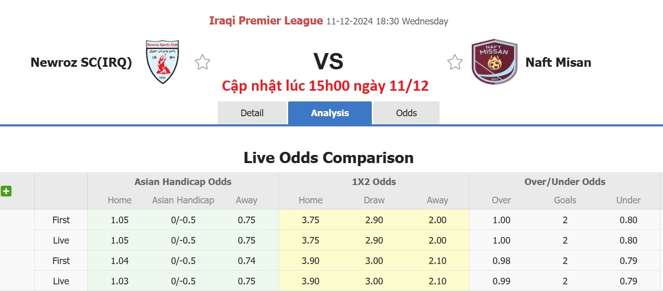Click the 0.74 Asian Handicap away odds
The width and height of the screenshot is (663, 291).
(246, 260)
